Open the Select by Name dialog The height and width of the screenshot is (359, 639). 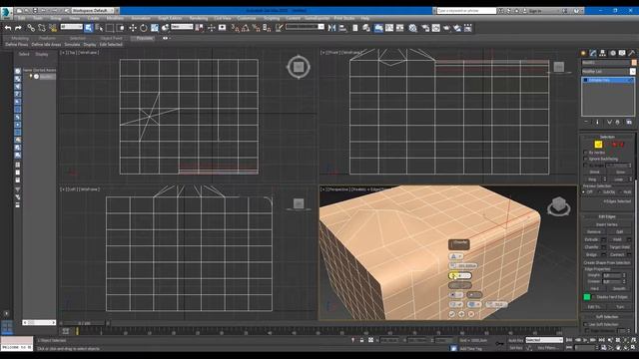[x=99, y=28]
